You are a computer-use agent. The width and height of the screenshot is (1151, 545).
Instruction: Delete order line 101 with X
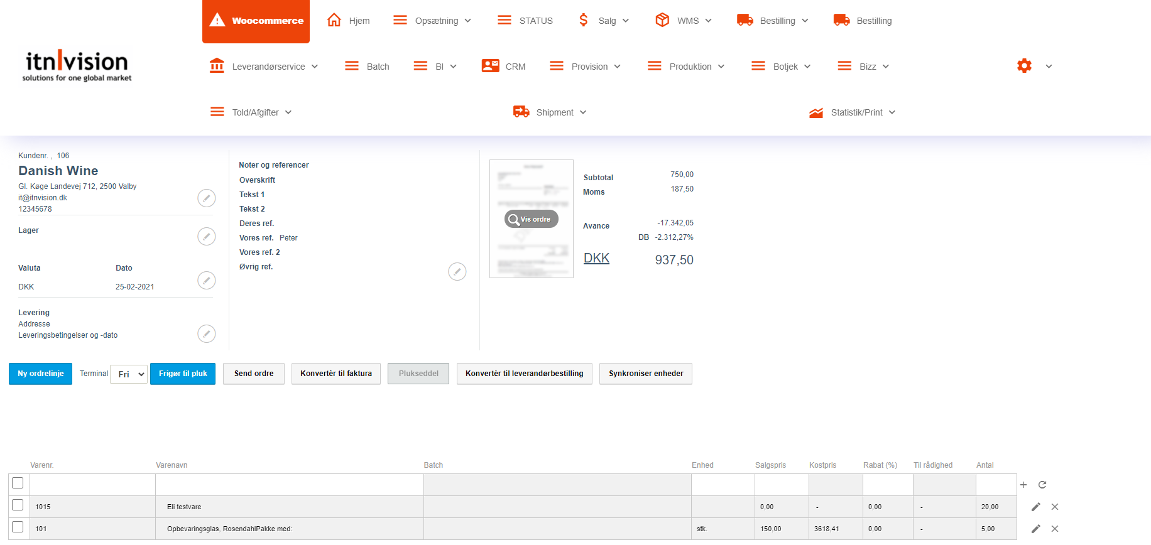tap(1055, 529)
